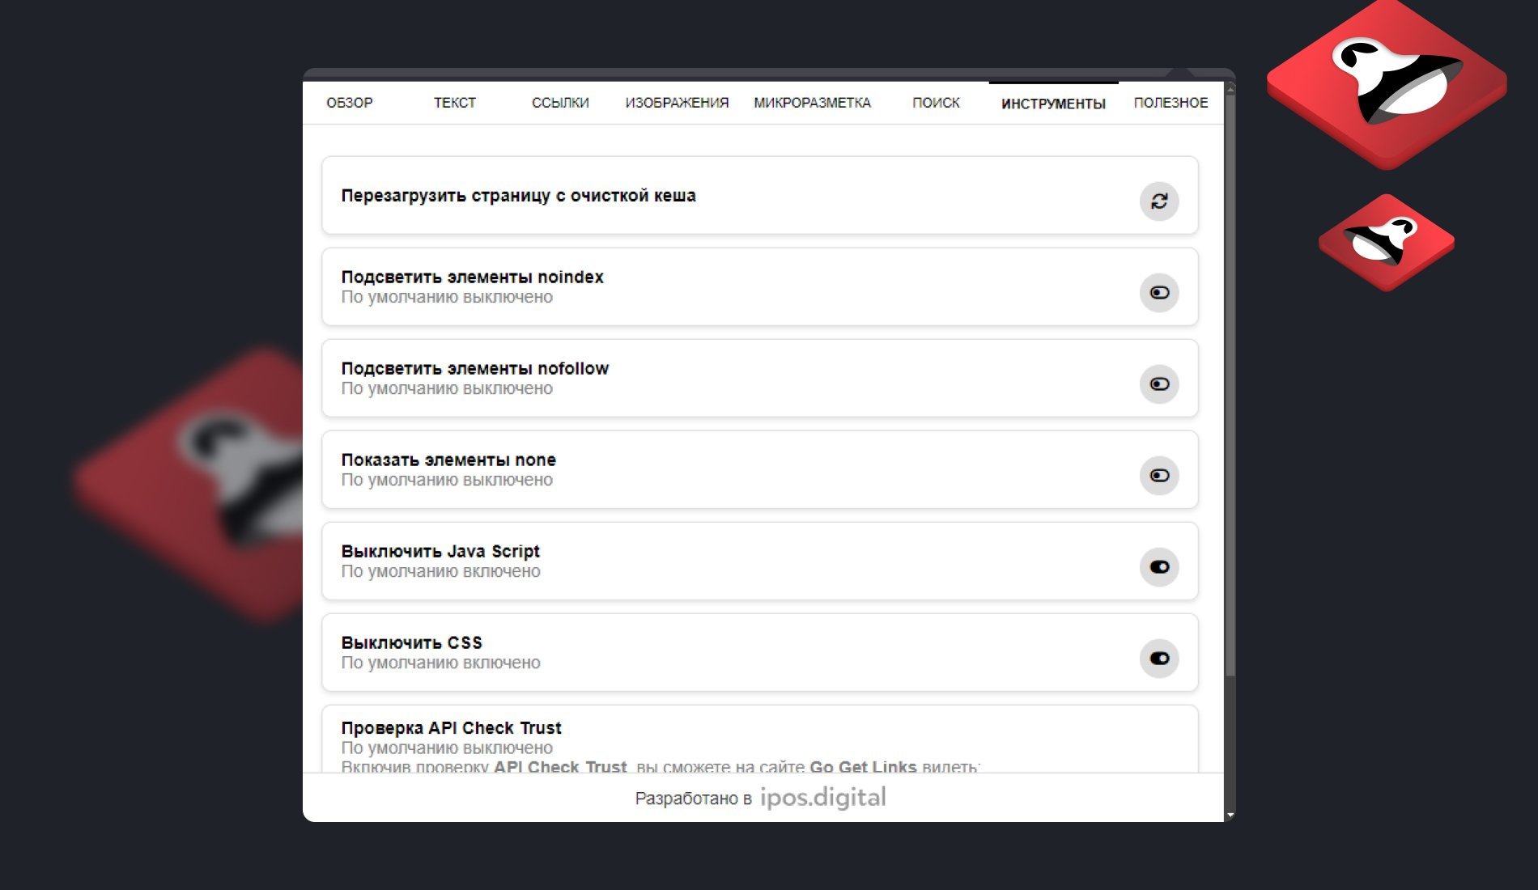
Task: Select the Изображения tab
Action: (x=677, y=103)
